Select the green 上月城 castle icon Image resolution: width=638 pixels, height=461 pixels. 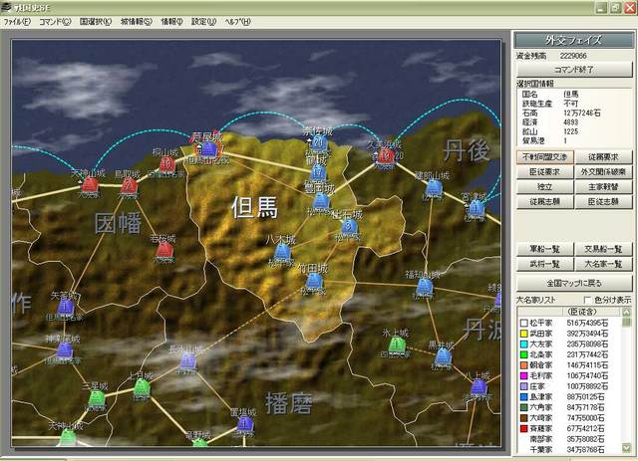(142, 387)
